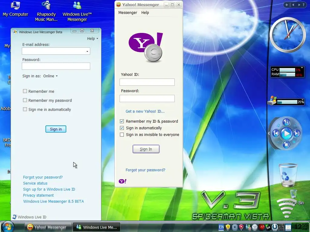The height and width of the screenshot is (232, 310).
Task: Uncheck Sign in automatically in Yahoo Messenger
Action: point(122,128)
